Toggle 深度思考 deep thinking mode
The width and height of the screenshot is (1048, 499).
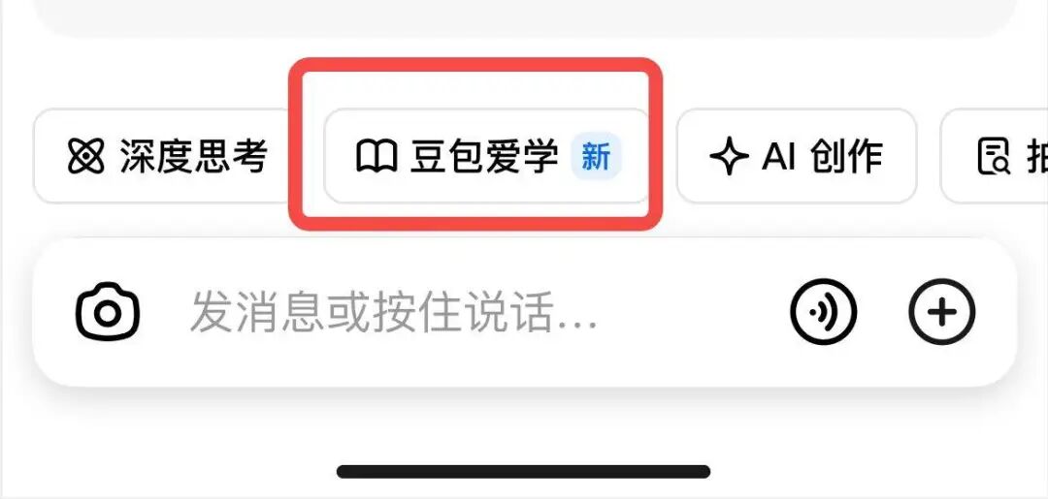pyautogui.click(x=160, y=156)
